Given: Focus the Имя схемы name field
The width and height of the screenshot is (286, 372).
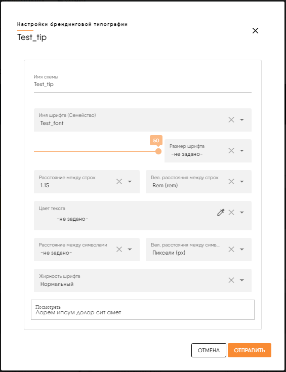Looking at the screenshot, I should (x=143, y=84).
